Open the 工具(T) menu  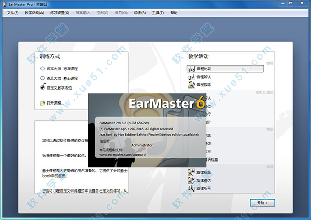(158, 13)
